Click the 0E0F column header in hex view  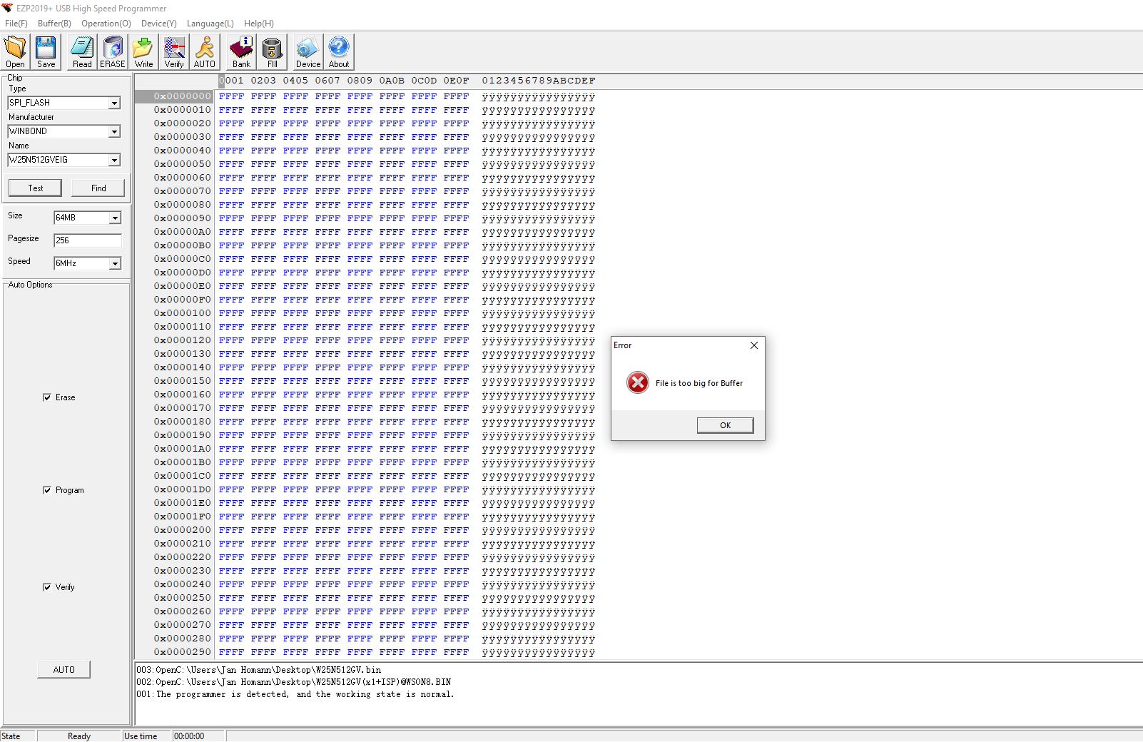(456, 81)
